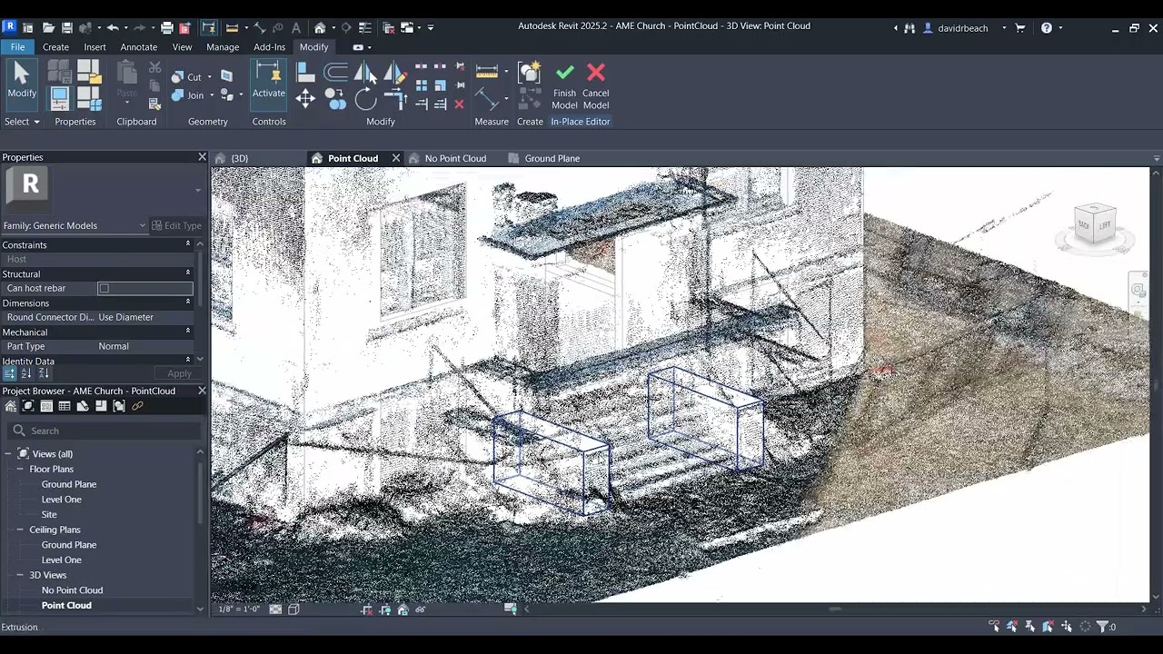1163x654 pixels.
Task: Switch to the {3D} view tab
Action: click(239, 158)
